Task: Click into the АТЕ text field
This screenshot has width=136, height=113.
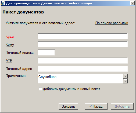Action: click(83, 61)
